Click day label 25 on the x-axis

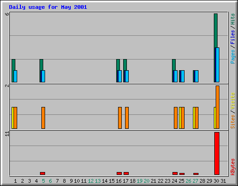click(x=181, y=181)
